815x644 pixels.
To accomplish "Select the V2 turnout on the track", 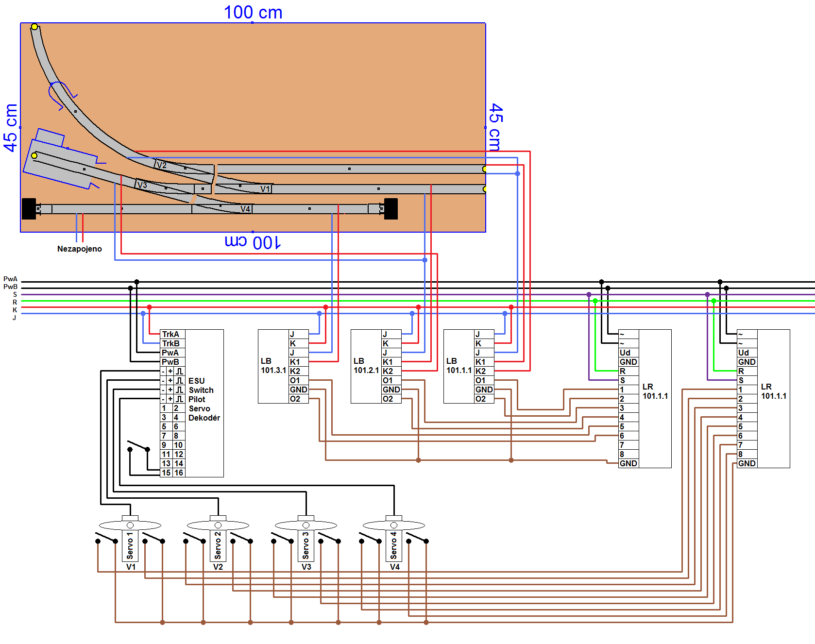I will [x=162, y=165].
